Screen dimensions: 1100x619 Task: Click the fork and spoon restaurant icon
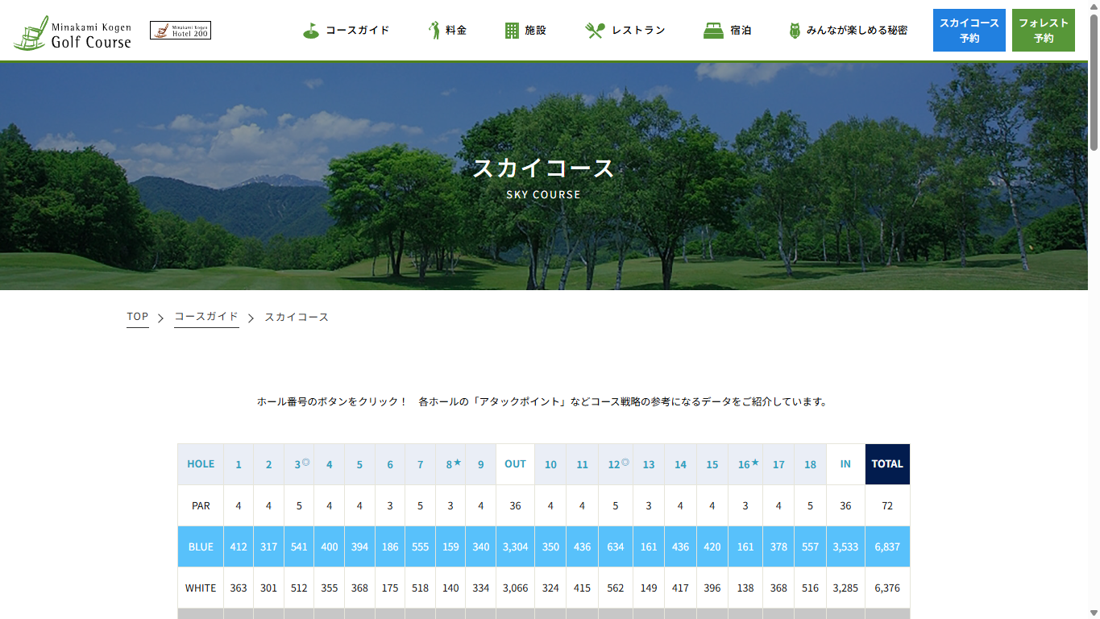click(x=595, y=31)
